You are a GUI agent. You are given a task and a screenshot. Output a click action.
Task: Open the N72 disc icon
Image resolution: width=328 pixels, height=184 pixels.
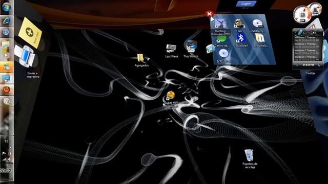tap(223, 53)
